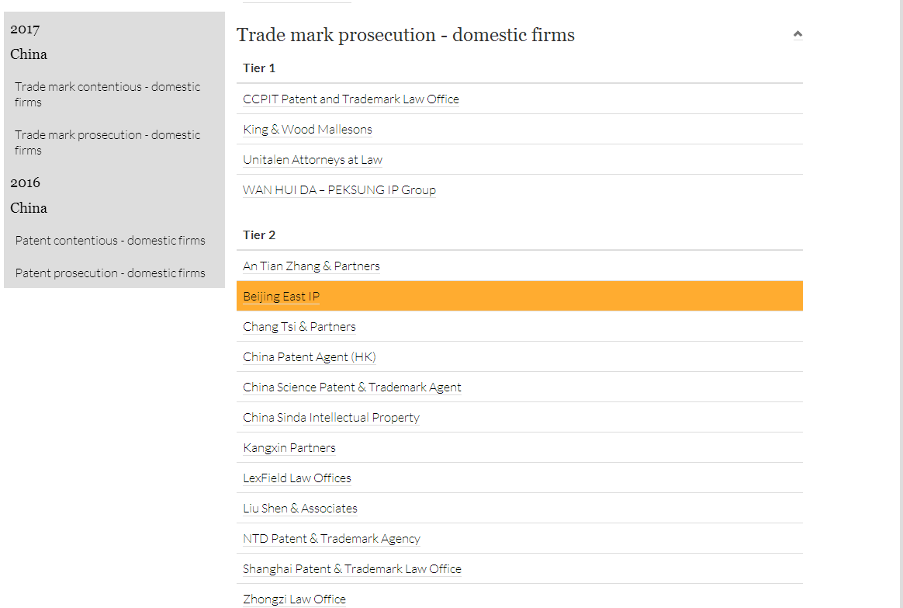903x608 pixels.
Task: Go to Patent prosecution - domestic firms
Action: tap(110, 273)
